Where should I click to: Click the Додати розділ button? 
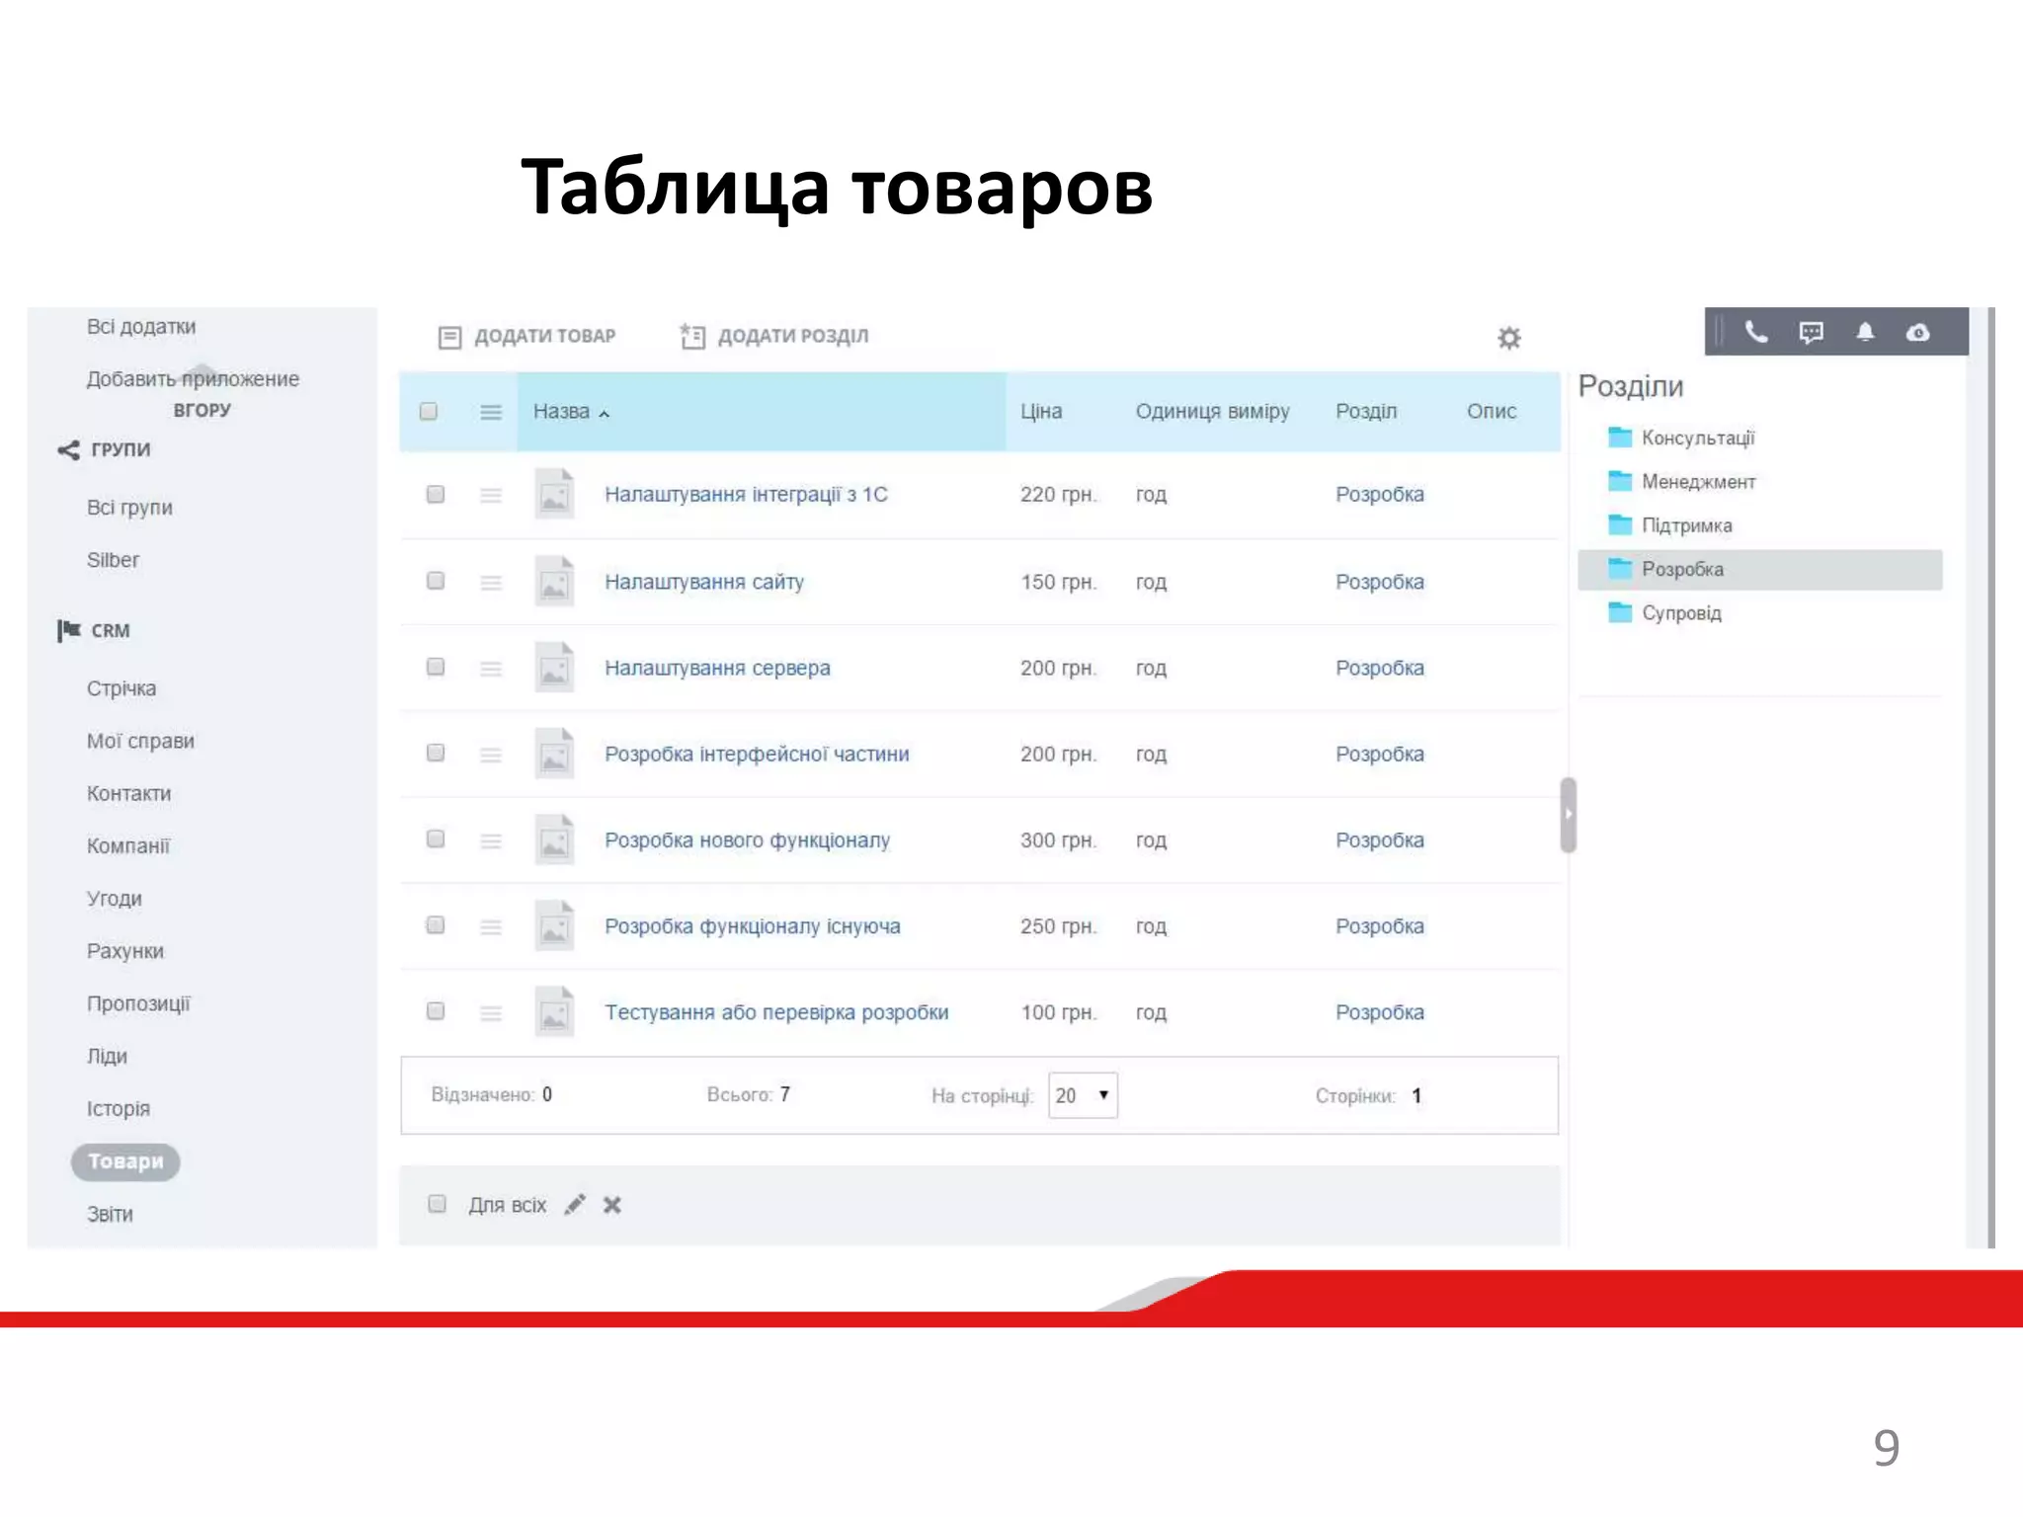774,337
